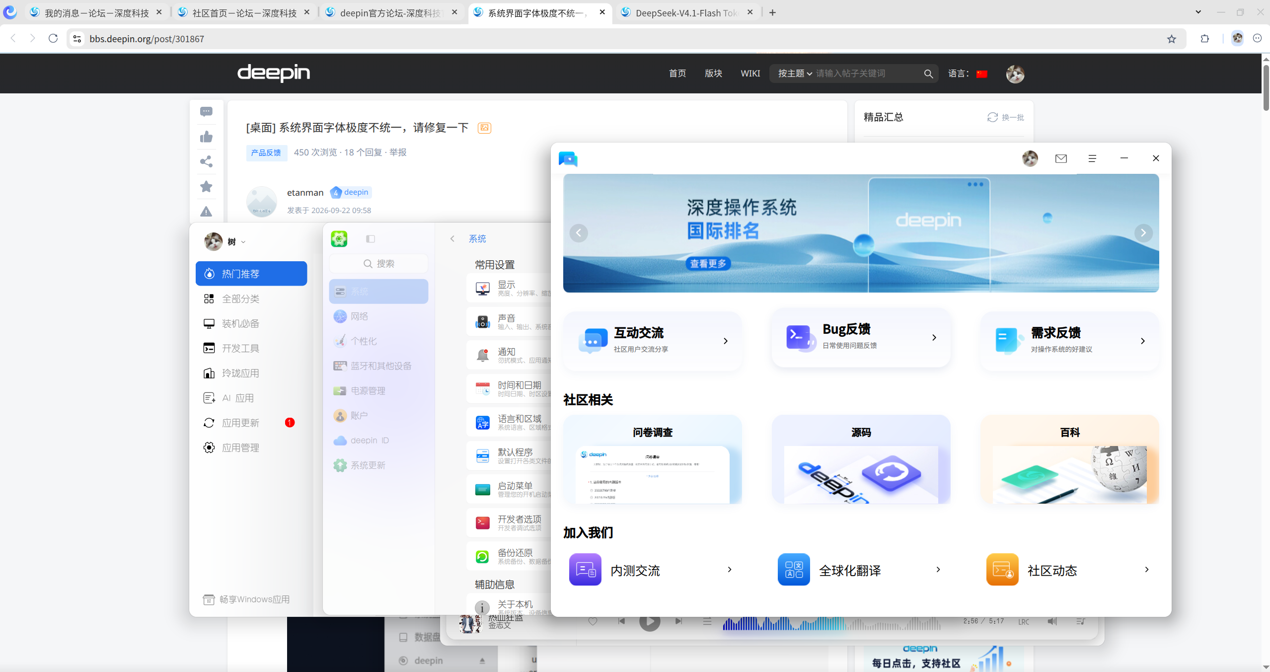Open the hamburger menu in community window

click(1092, 158)
